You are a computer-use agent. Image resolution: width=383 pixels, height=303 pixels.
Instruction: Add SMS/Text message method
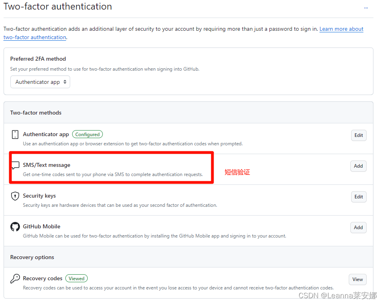[358, 166]
